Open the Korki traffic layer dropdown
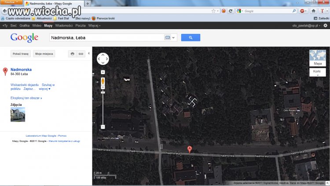 (x=317, y=72)
